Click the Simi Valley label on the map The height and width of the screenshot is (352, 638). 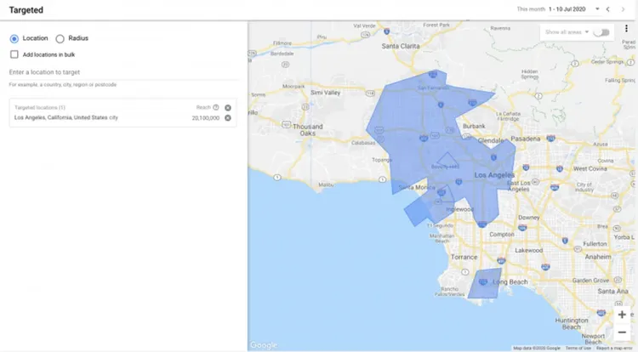click(325, 93)
